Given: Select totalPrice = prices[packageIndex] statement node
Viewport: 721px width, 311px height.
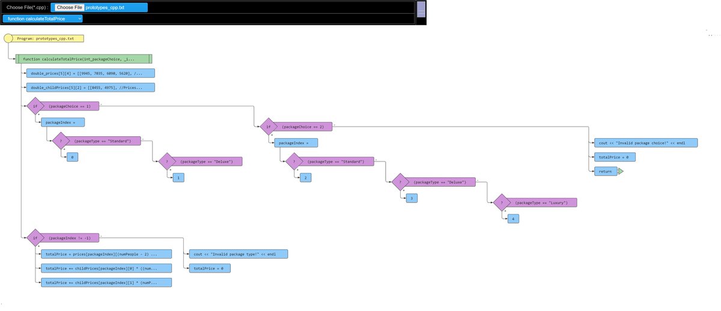Looking at the screenshot, I should tap(106, 253).
